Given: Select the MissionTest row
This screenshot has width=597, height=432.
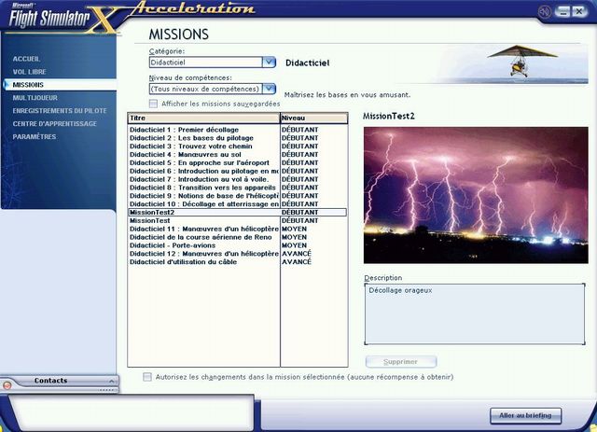Looking at the screenshot, I should click(238, 220).
